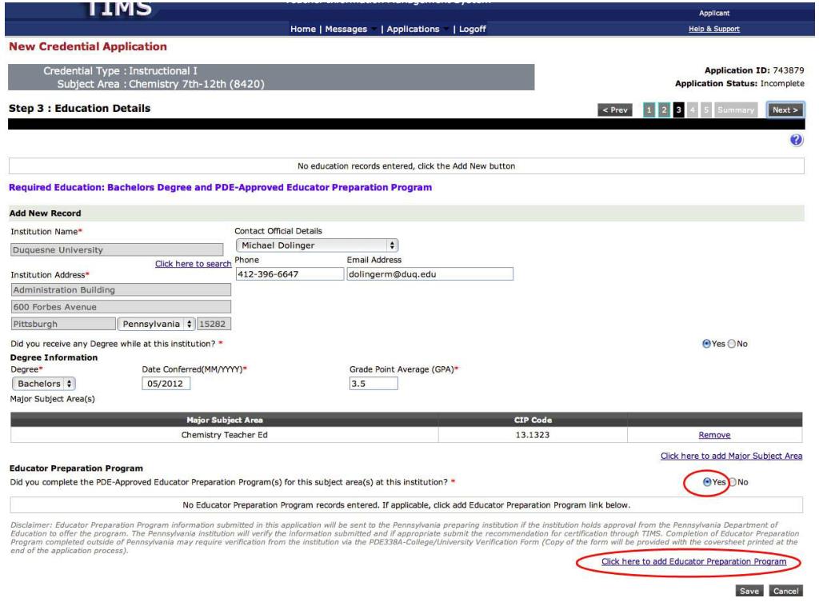Open the Degree dropdown showing Bachelors

point(44,384)
